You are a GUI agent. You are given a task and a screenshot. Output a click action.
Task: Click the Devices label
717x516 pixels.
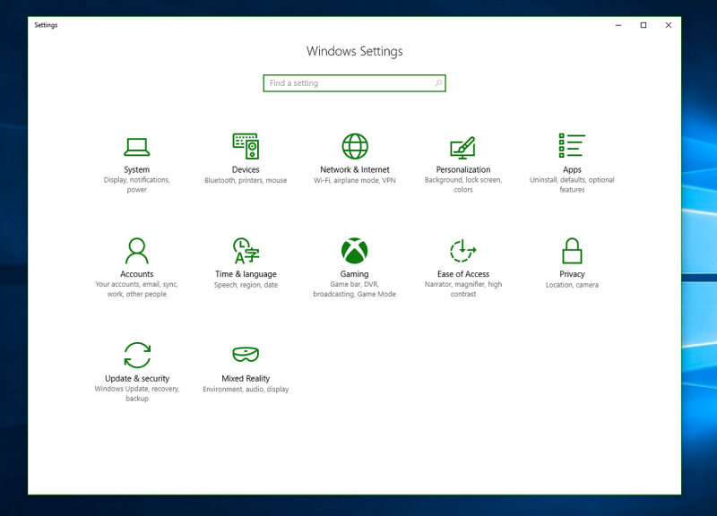[x=246, y=169]
